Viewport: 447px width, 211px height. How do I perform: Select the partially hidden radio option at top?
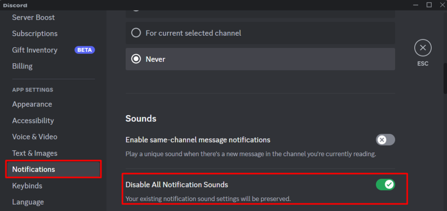tap(260, 14)
